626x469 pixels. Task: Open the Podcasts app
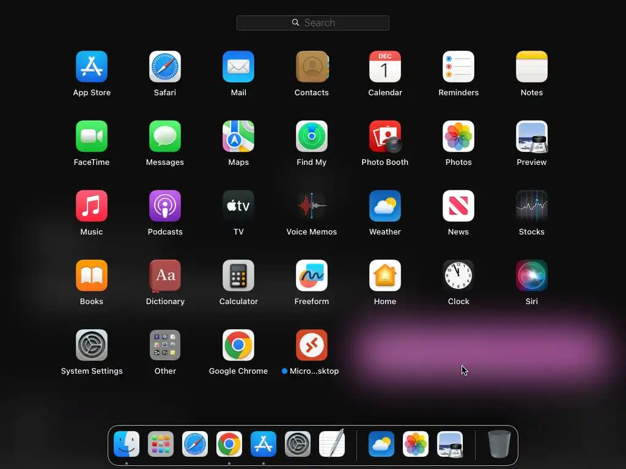(165, 206)
